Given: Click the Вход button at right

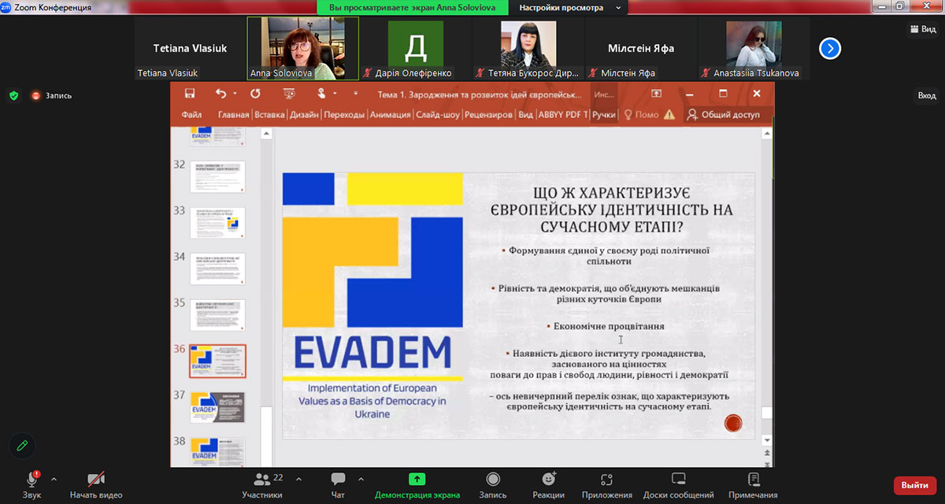Looking at the screenshot, I should tap(927, 95).
